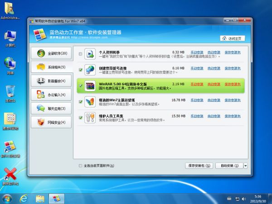Click the WinRAR 5.00 application icon
The width and height of the screenshot is (272, 204).
90,86
